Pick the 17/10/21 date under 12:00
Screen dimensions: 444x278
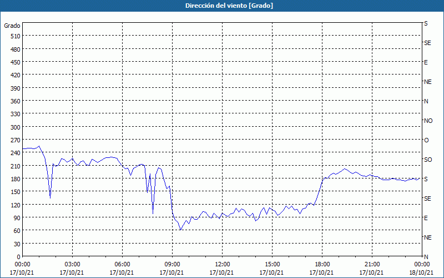(221, 272)
